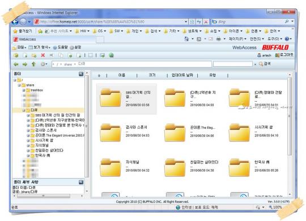The image size is (306, 221).
Task: Open the 도움말 help menu item
Action: 61,47
